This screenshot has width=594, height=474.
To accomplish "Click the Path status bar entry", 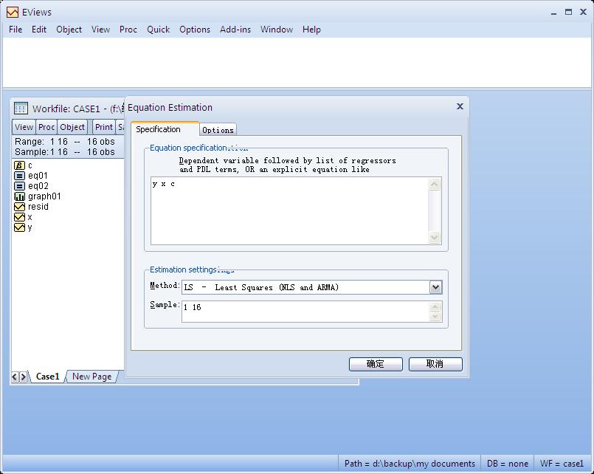I will [410, 464].
